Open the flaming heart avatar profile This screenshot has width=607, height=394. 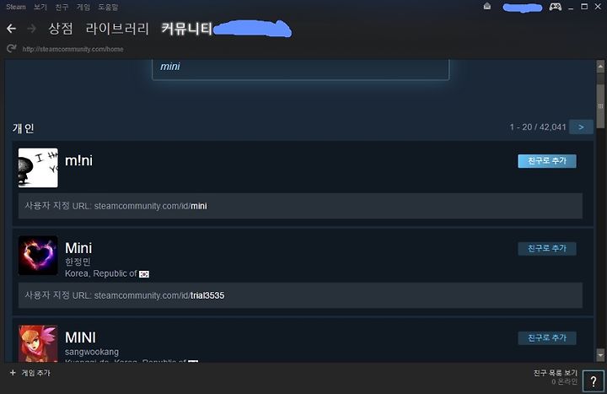point(38,256)
